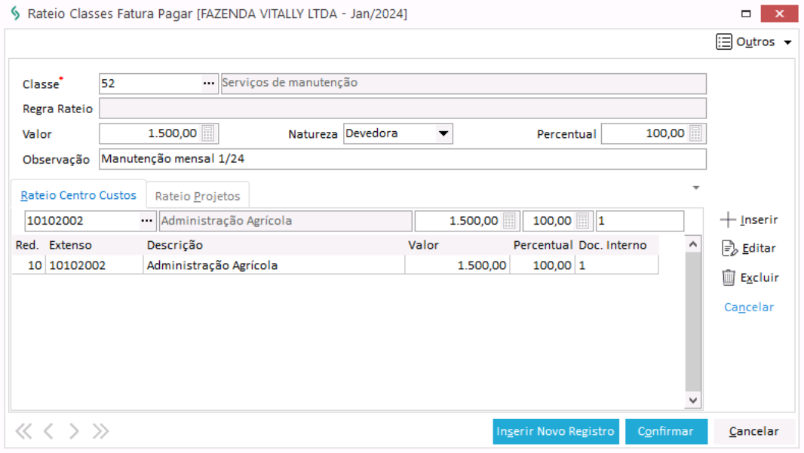Click the Administração Agrícola description input field
Viewport: 804px width, 453px height.
pos(286,221)
